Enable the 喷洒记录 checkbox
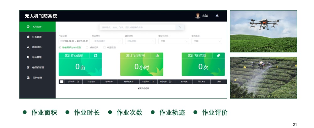This screenshot has width=314, height=128. 105,48
